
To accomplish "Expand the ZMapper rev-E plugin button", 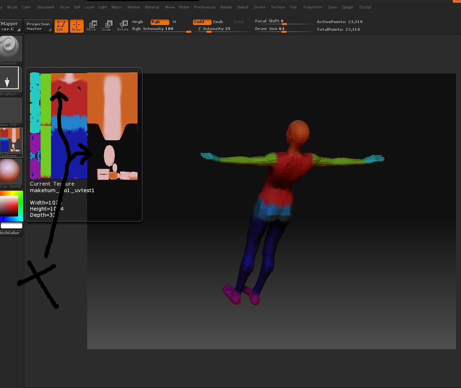I will (x=11, y=26).
